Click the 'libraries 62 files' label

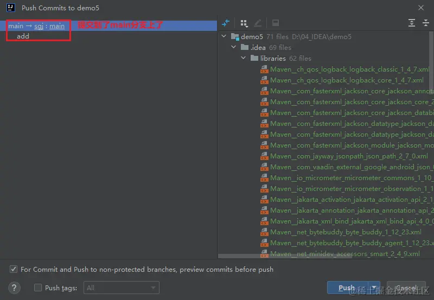(x=286, y=58)
